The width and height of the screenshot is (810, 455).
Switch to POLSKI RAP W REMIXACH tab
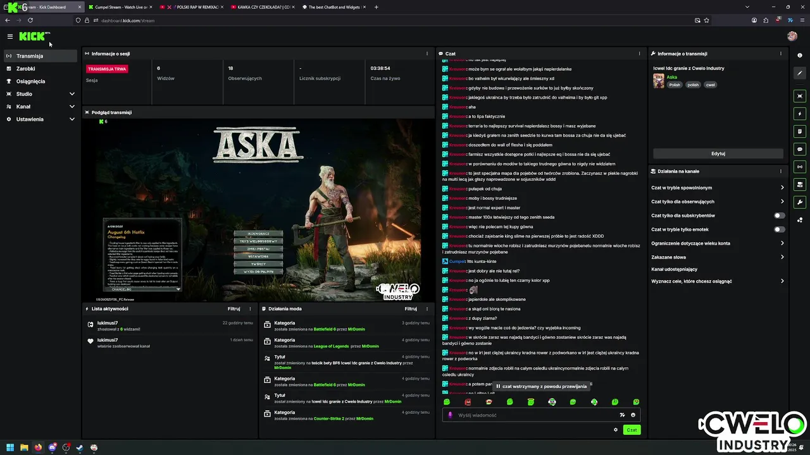pyautogui.click(x=192, y=7)
